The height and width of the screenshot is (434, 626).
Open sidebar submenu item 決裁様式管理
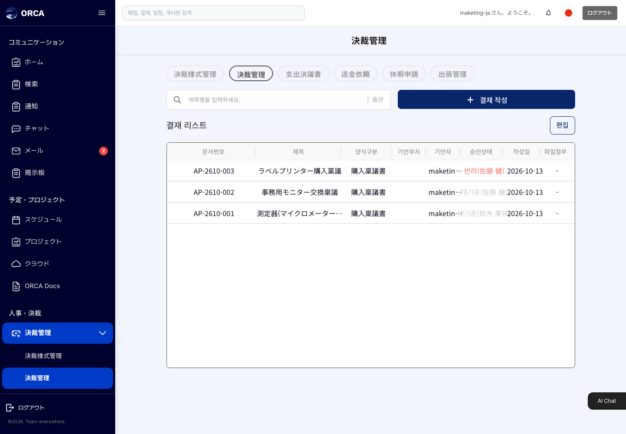coord(57,356)
